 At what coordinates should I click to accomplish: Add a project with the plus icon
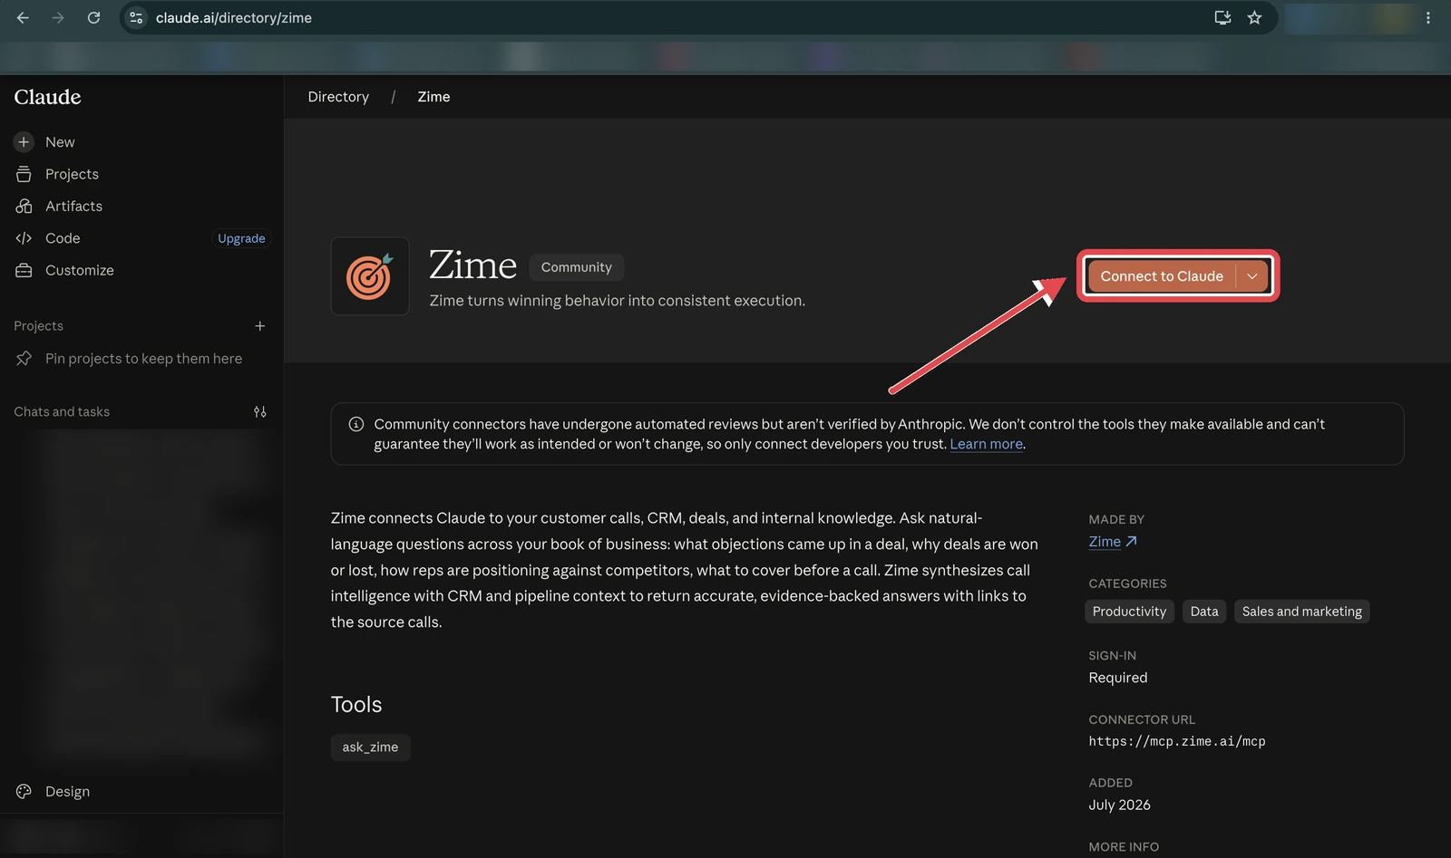point(260,326)
